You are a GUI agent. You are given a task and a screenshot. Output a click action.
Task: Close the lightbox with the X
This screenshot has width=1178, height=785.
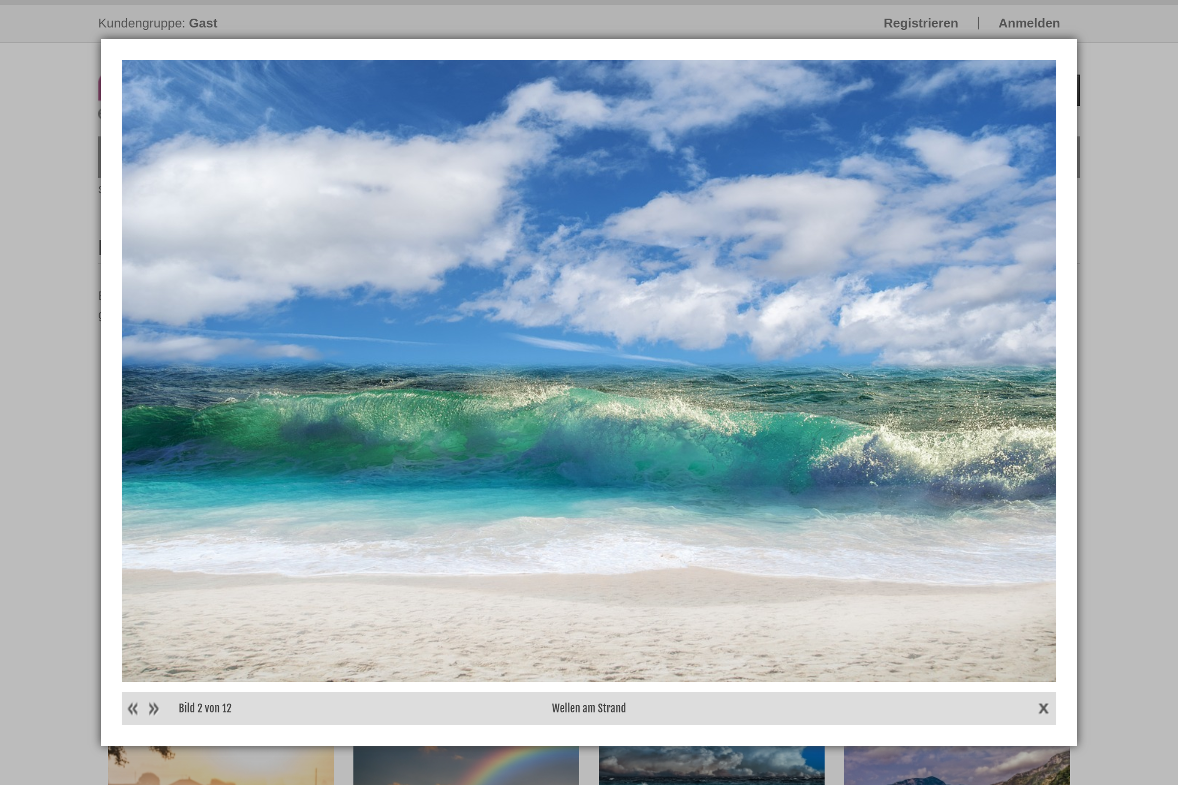[1044, 708]
